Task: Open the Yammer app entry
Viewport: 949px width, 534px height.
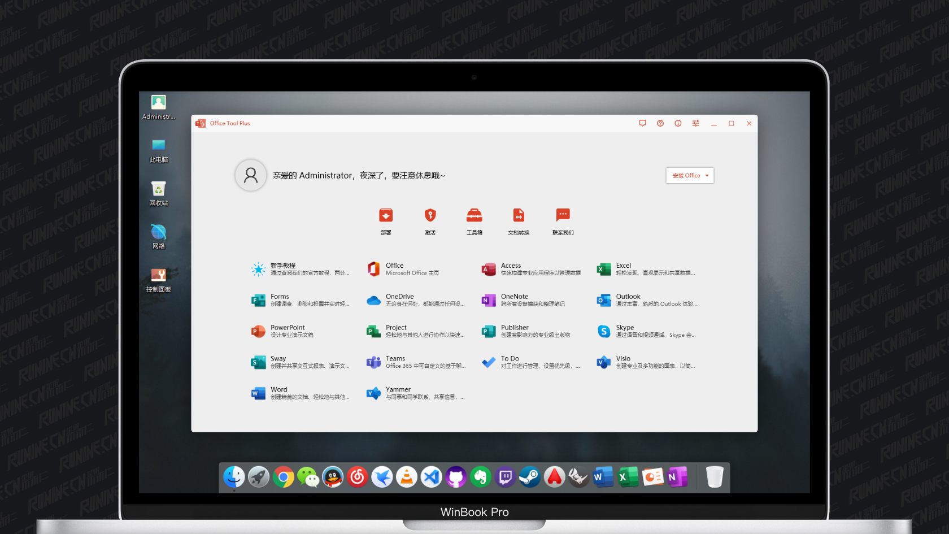Action: 416,393
